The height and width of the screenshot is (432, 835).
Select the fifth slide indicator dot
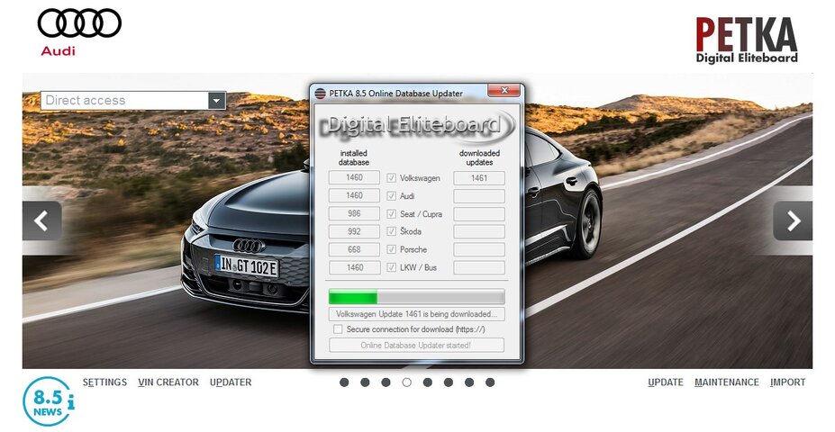point(428,382)
